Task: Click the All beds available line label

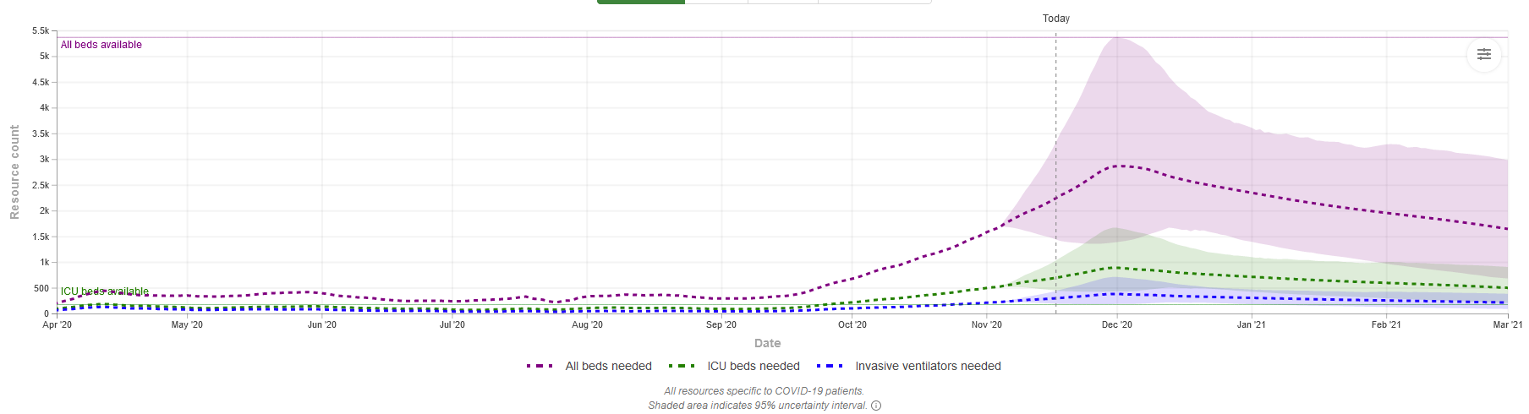Action: [x=101, y=45]
